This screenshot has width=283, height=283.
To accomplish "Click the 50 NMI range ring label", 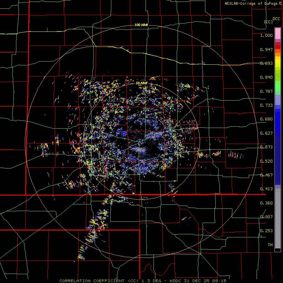I will coord(141,83).
